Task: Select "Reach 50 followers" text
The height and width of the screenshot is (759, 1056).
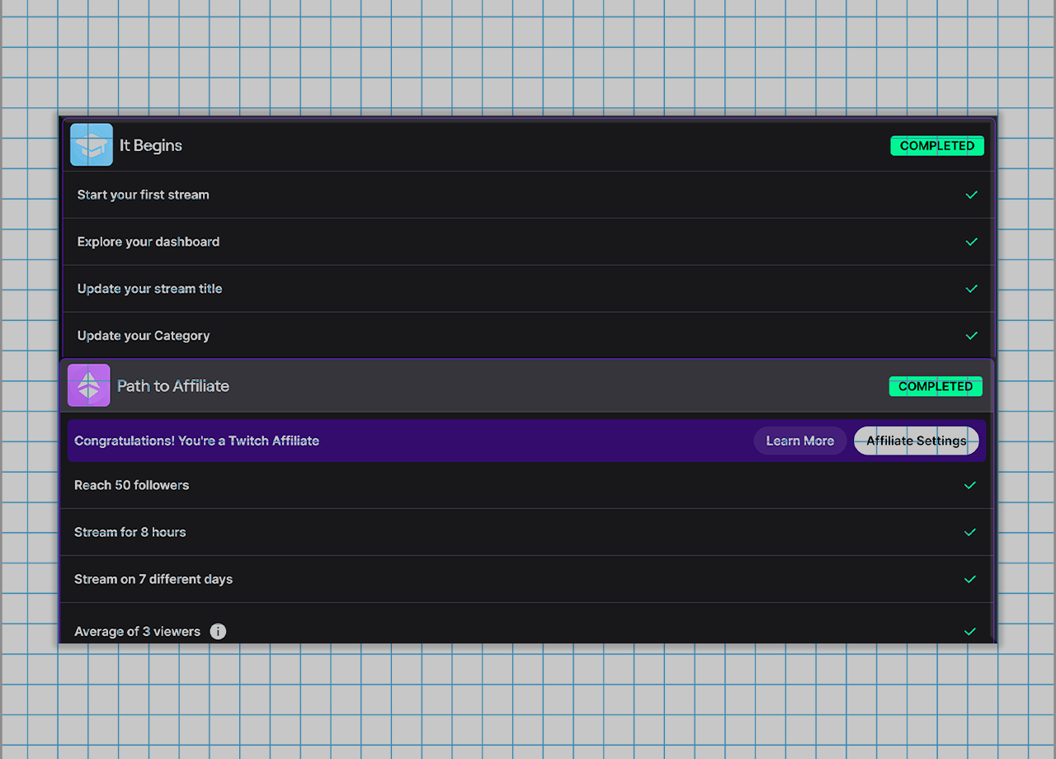Action: click(x=132, y=485)
